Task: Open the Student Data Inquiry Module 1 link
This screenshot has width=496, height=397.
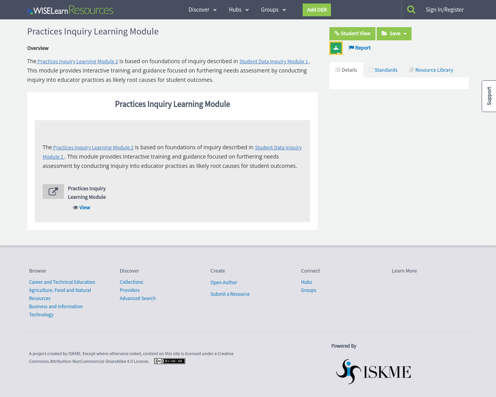Action: click(x=274, y=61)
